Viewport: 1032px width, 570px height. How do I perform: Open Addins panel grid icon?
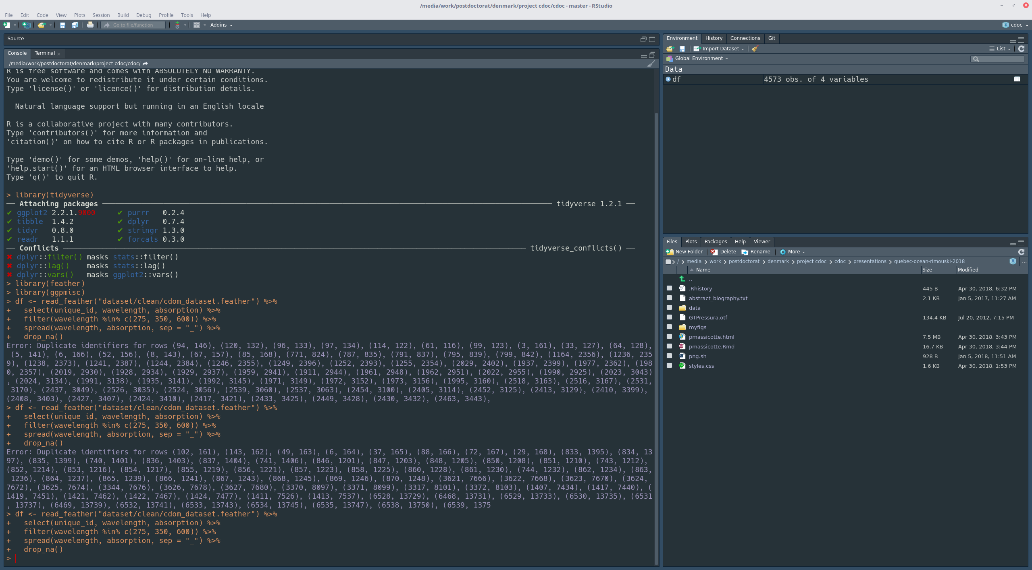point(197,25)
